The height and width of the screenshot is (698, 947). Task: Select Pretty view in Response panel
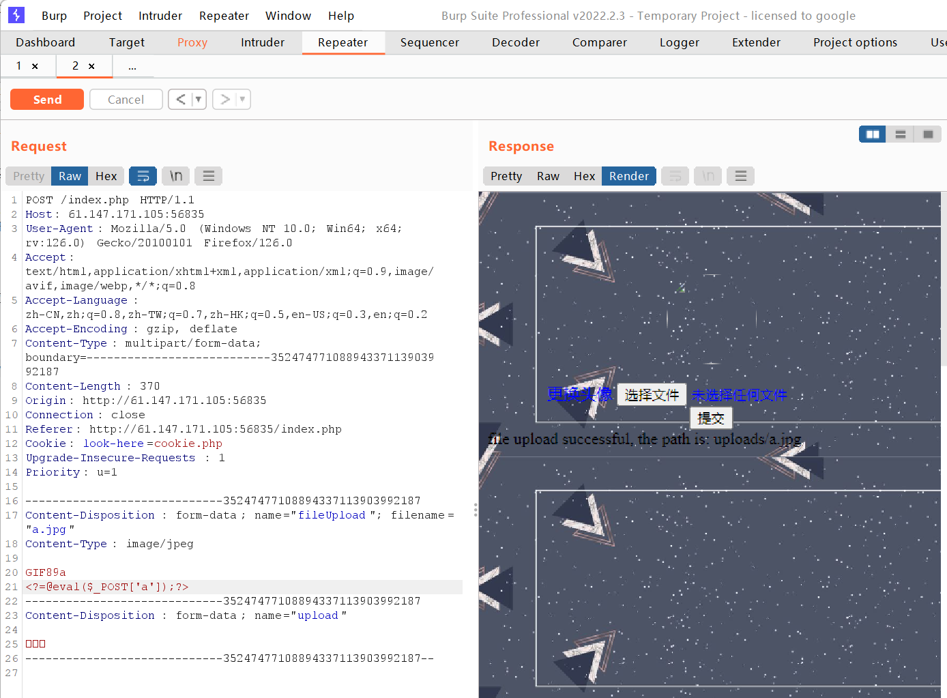click(x=506, y=176)
